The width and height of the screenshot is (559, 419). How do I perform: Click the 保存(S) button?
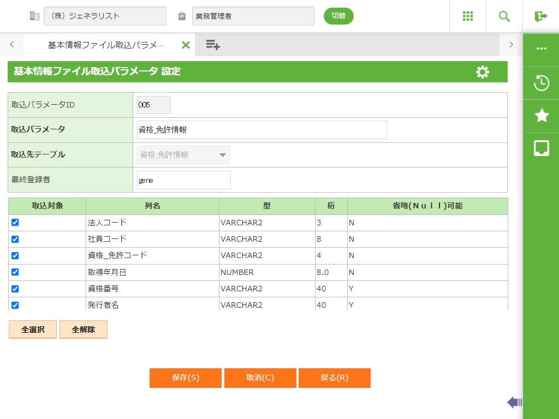coord(186,378)
